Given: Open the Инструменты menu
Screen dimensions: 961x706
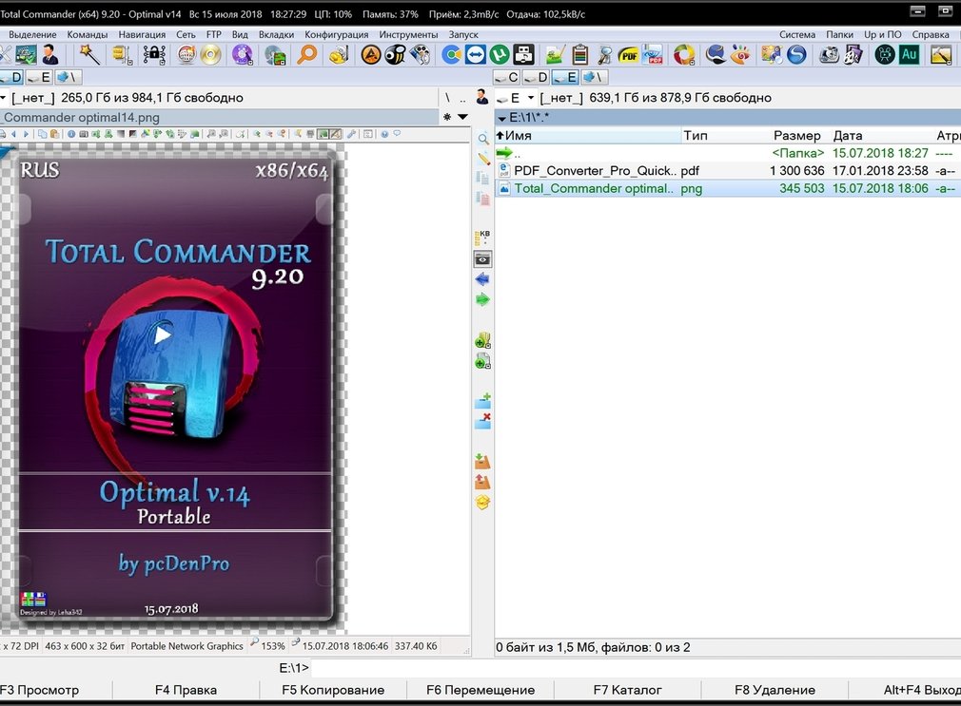Looking at the screenshot, I should (x=408, y=34).
